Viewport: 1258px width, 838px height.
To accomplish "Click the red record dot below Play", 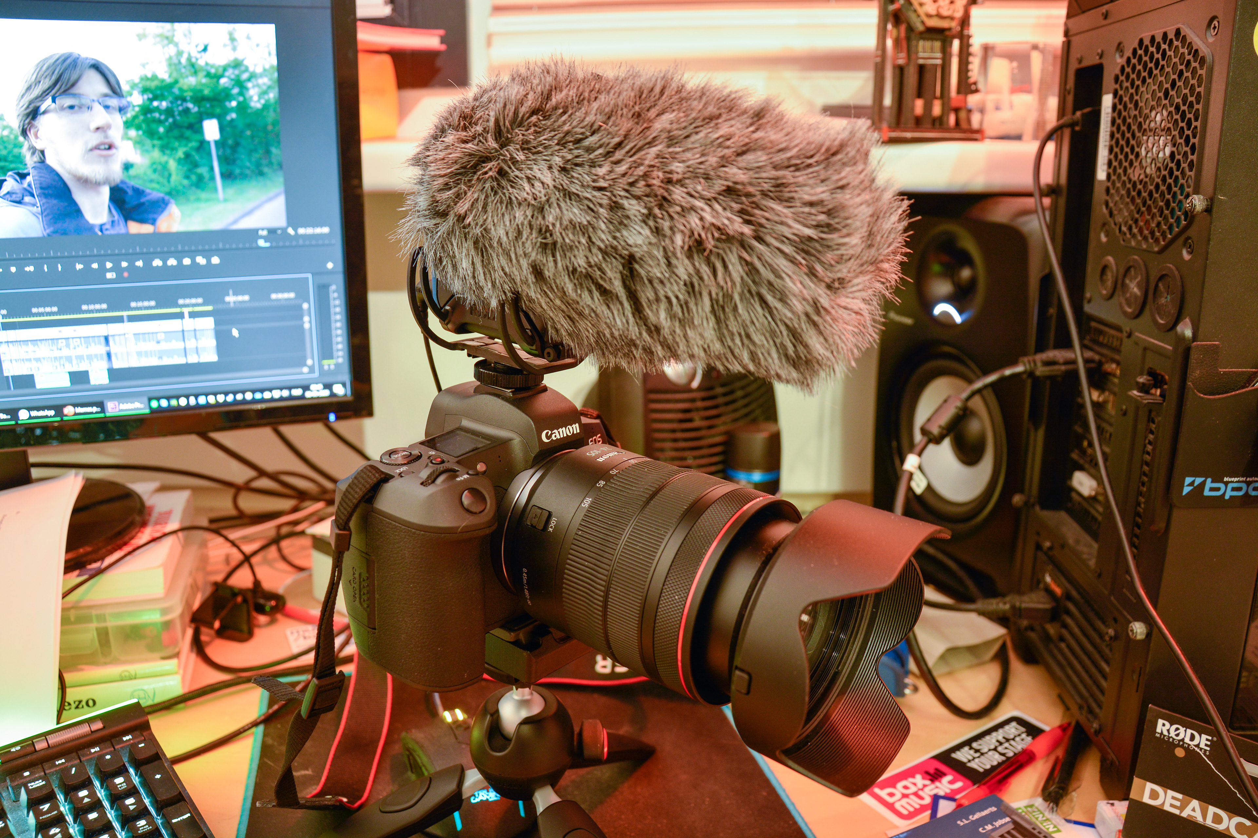I will [126, 275].
